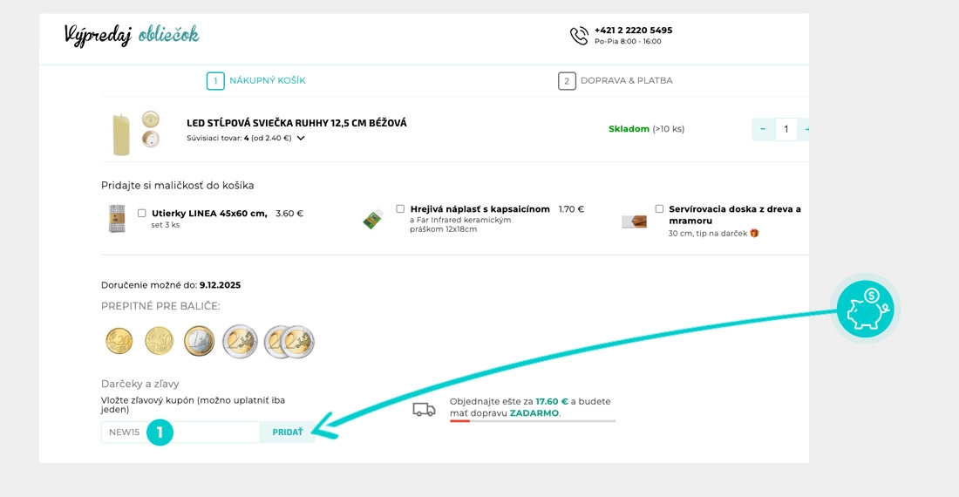Open the Nákupný košík step tab

256,81
